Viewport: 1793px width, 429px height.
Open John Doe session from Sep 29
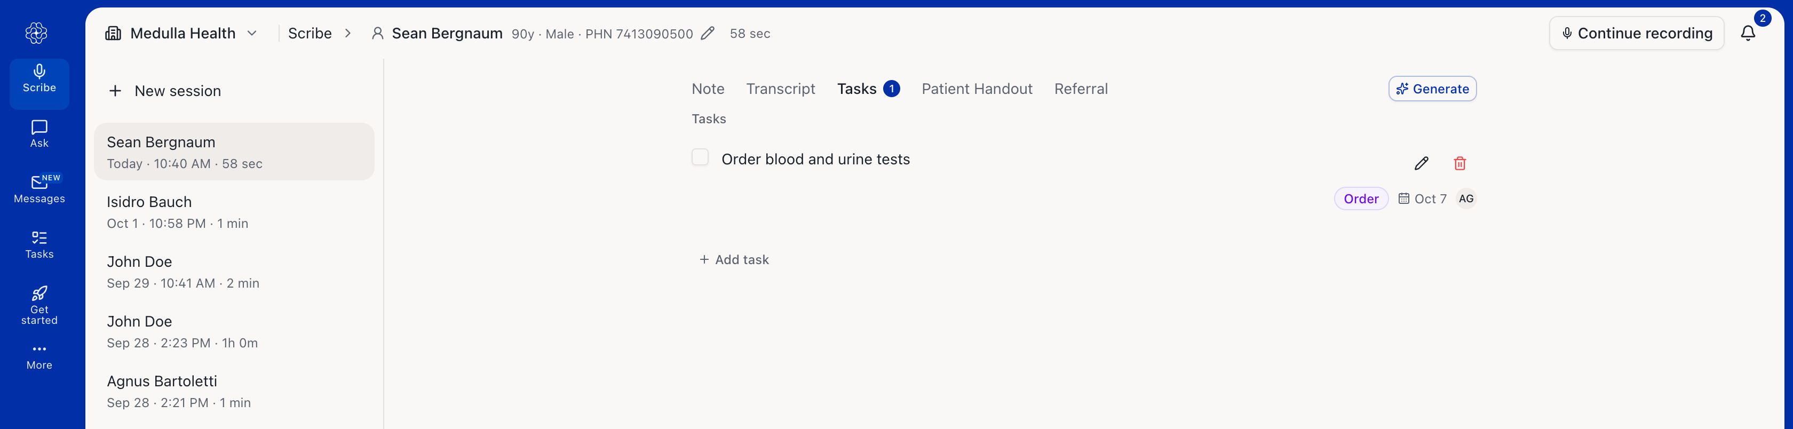[x=234, y=272]
